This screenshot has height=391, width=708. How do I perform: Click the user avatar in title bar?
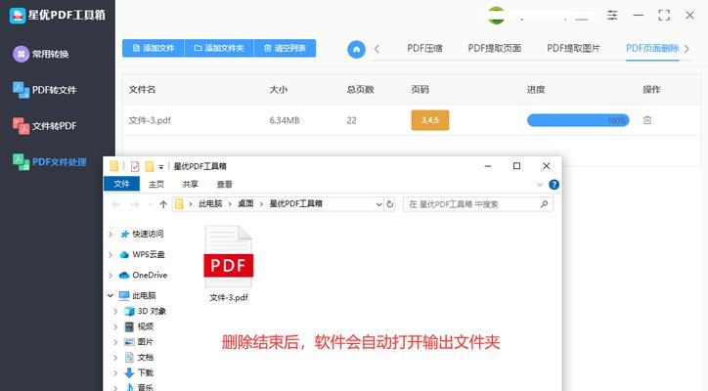(x=496, y=16)
